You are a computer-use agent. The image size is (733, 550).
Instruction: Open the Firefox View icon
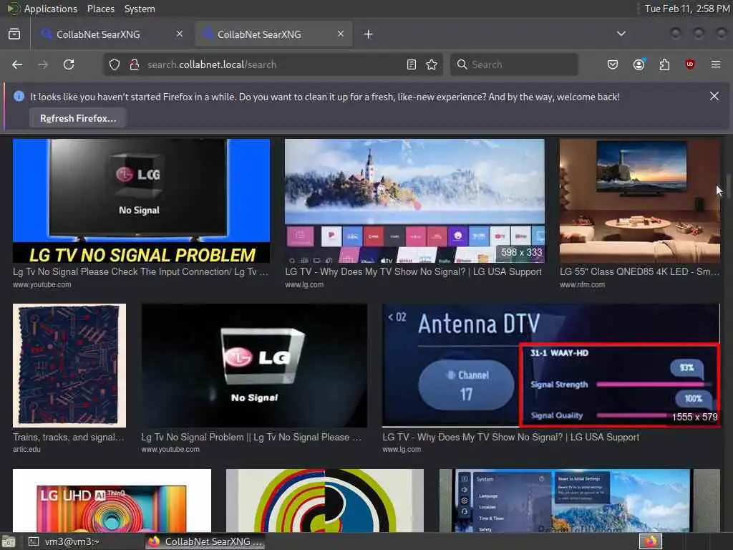pos(14,34)
